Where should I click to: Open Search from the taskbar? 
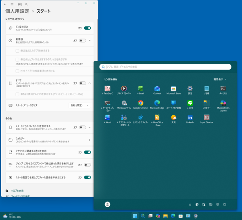click(x=143, y=216)
